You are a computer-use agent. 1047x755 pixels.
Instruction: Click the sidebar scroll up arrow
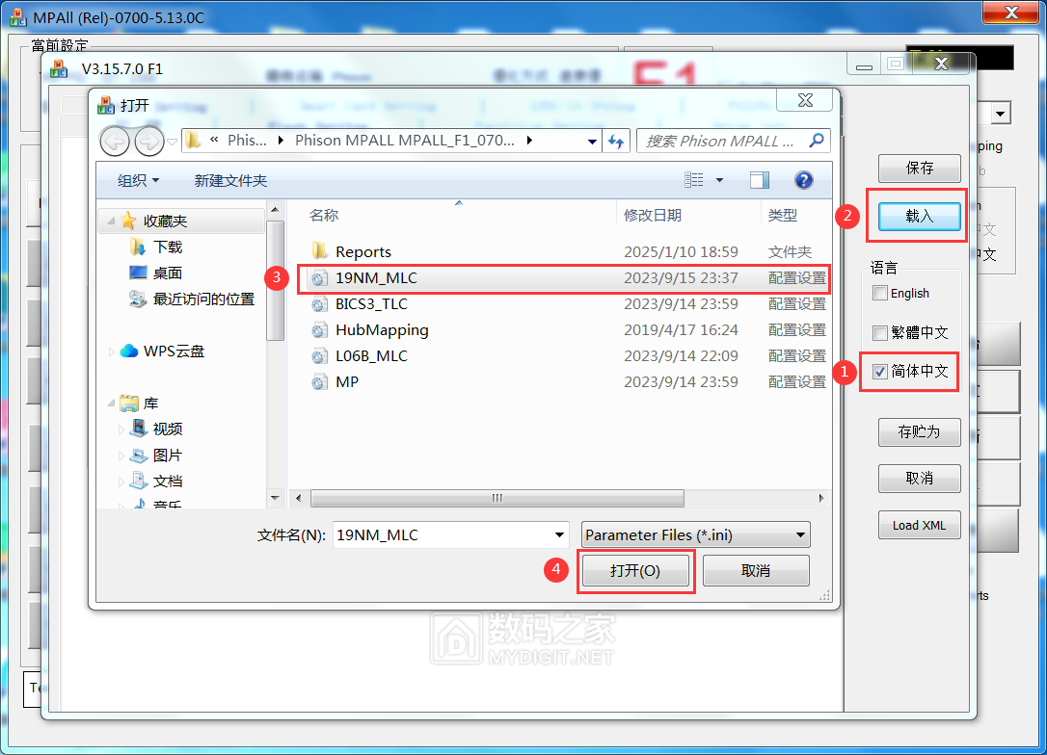click(x=275, y=209)
